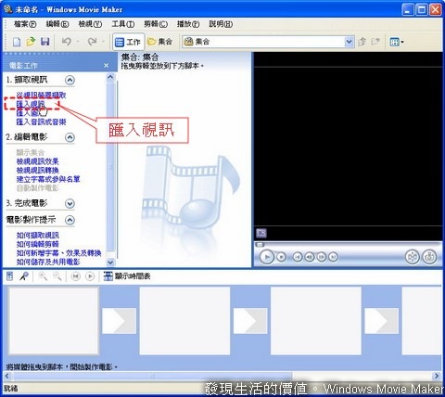This screenshot has width=445, height=397.
Task: Click 如何編輯剪輯 tip link
Action: coord(37,244)
